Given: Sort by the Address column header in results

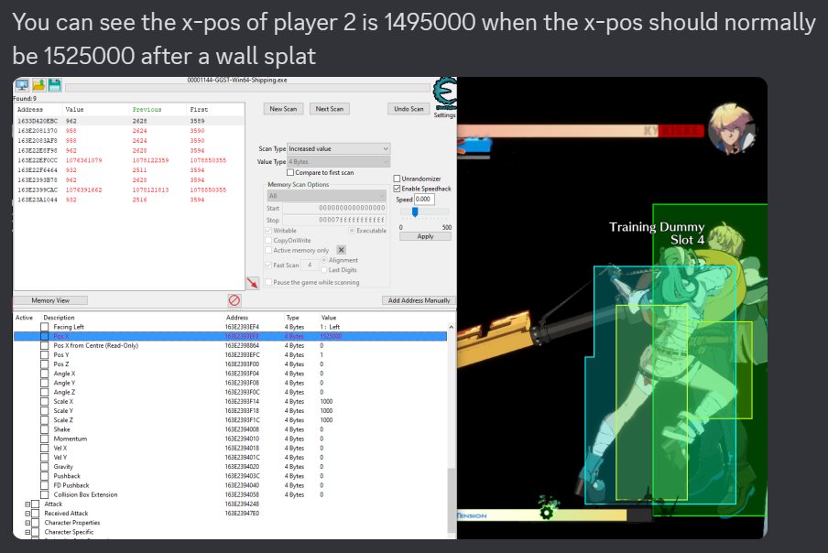Looking at the screenshot, I should pos(38,109).
